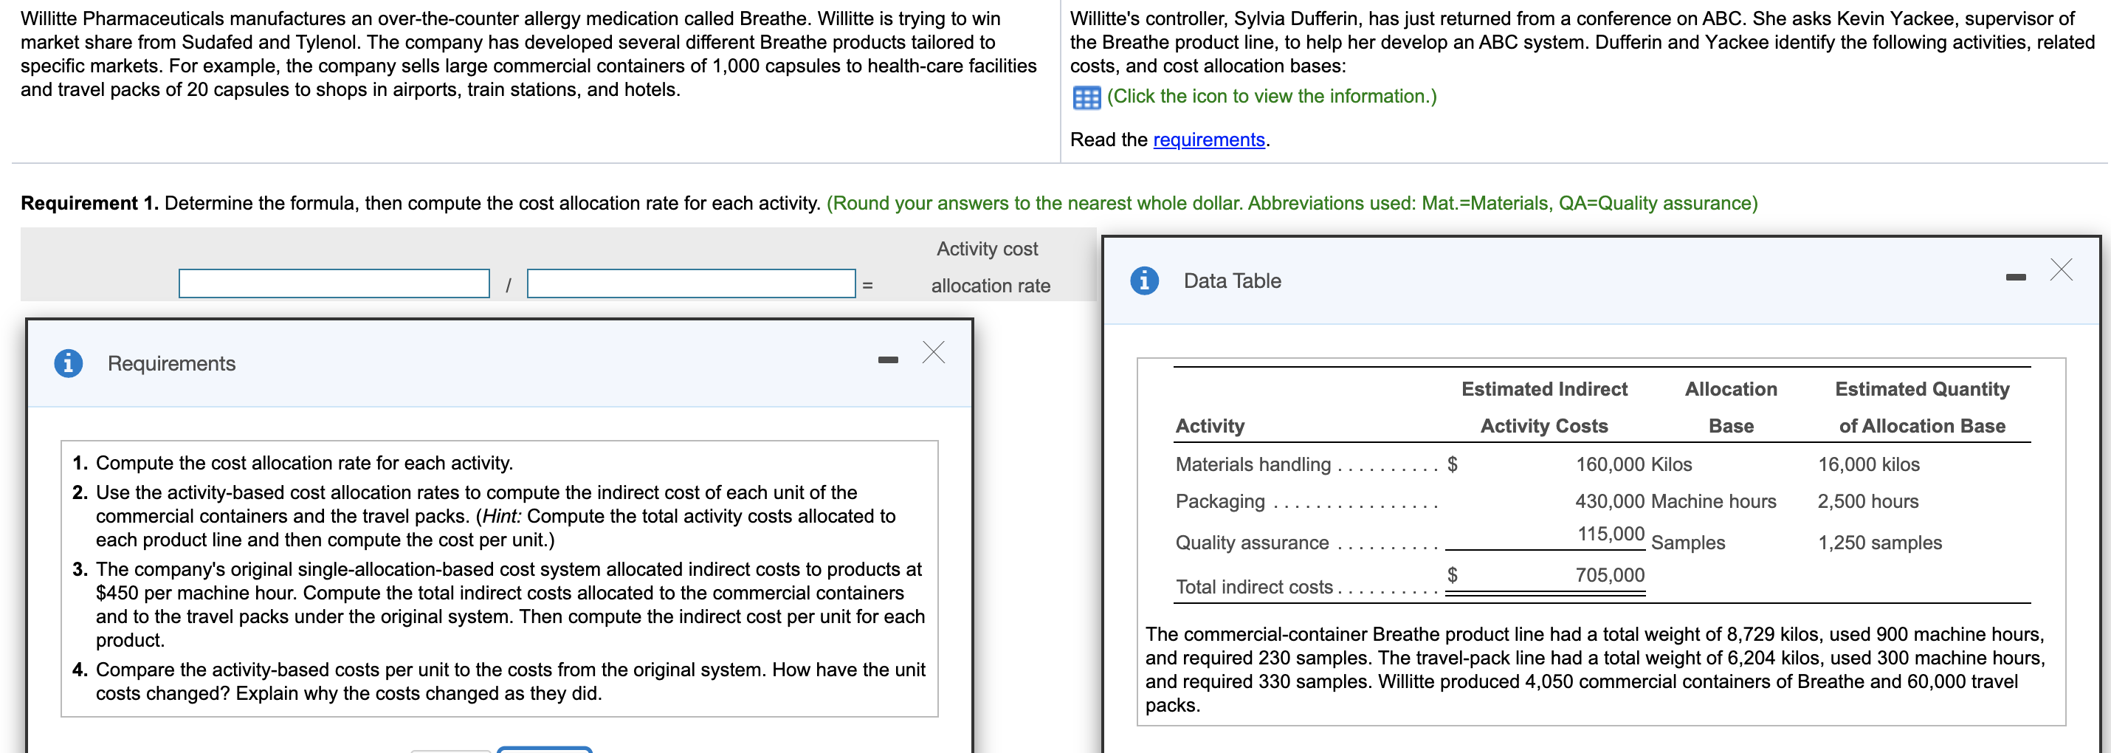Click requirement 1 'Compute the cost allocation rate' text
Image resolution: width=2111 pixels, height=753 pixels.
(304, 462)
